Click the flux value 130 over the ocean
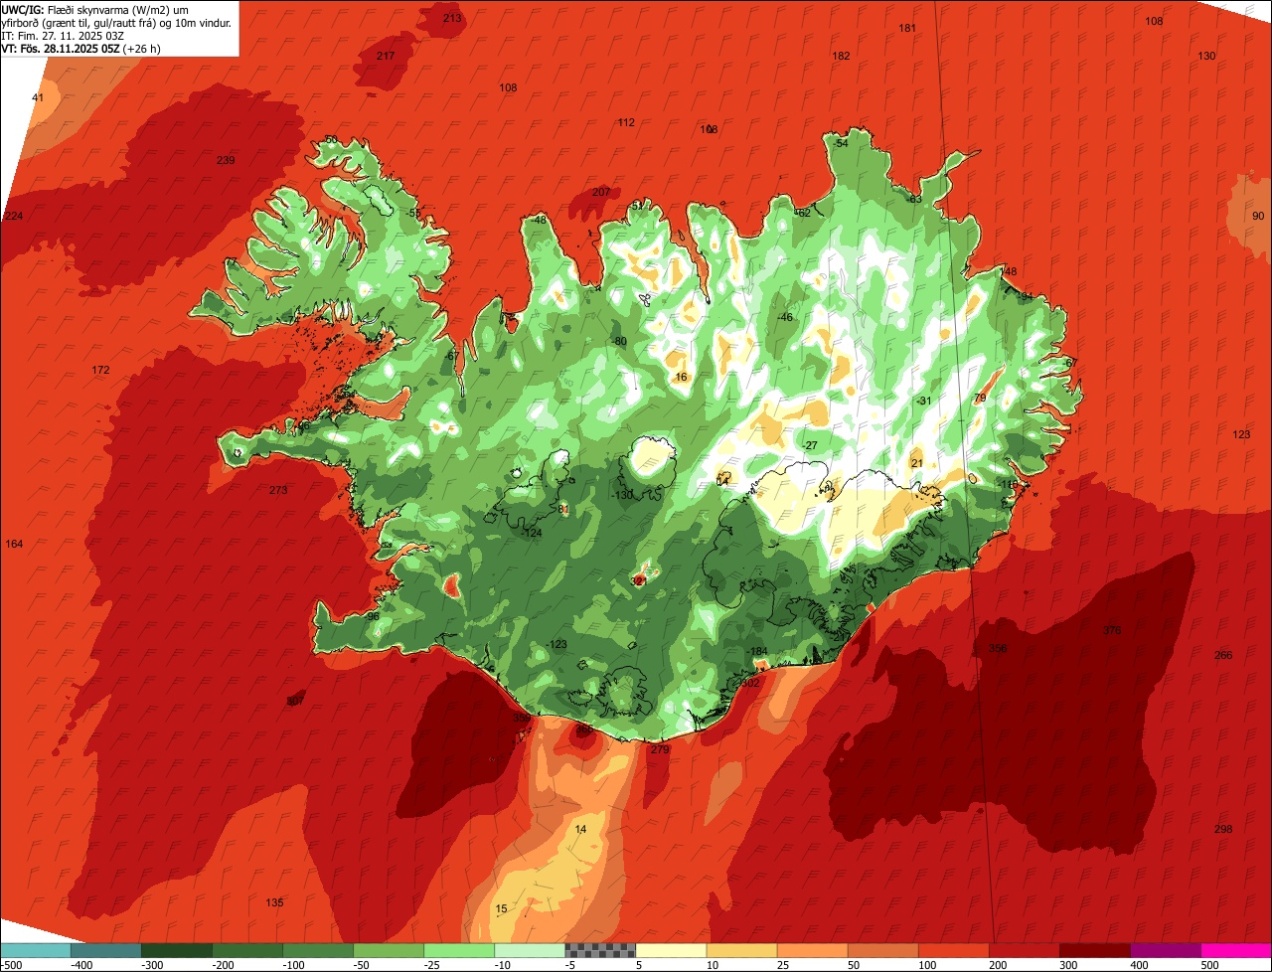 click(1206, 57)
